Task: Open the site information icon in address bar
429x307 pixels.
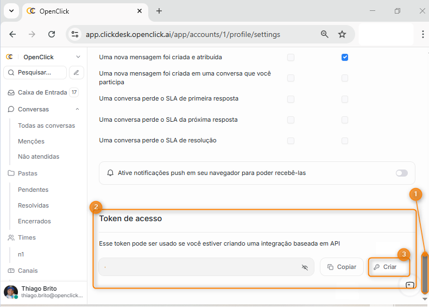Action: [x=75, y=34]
